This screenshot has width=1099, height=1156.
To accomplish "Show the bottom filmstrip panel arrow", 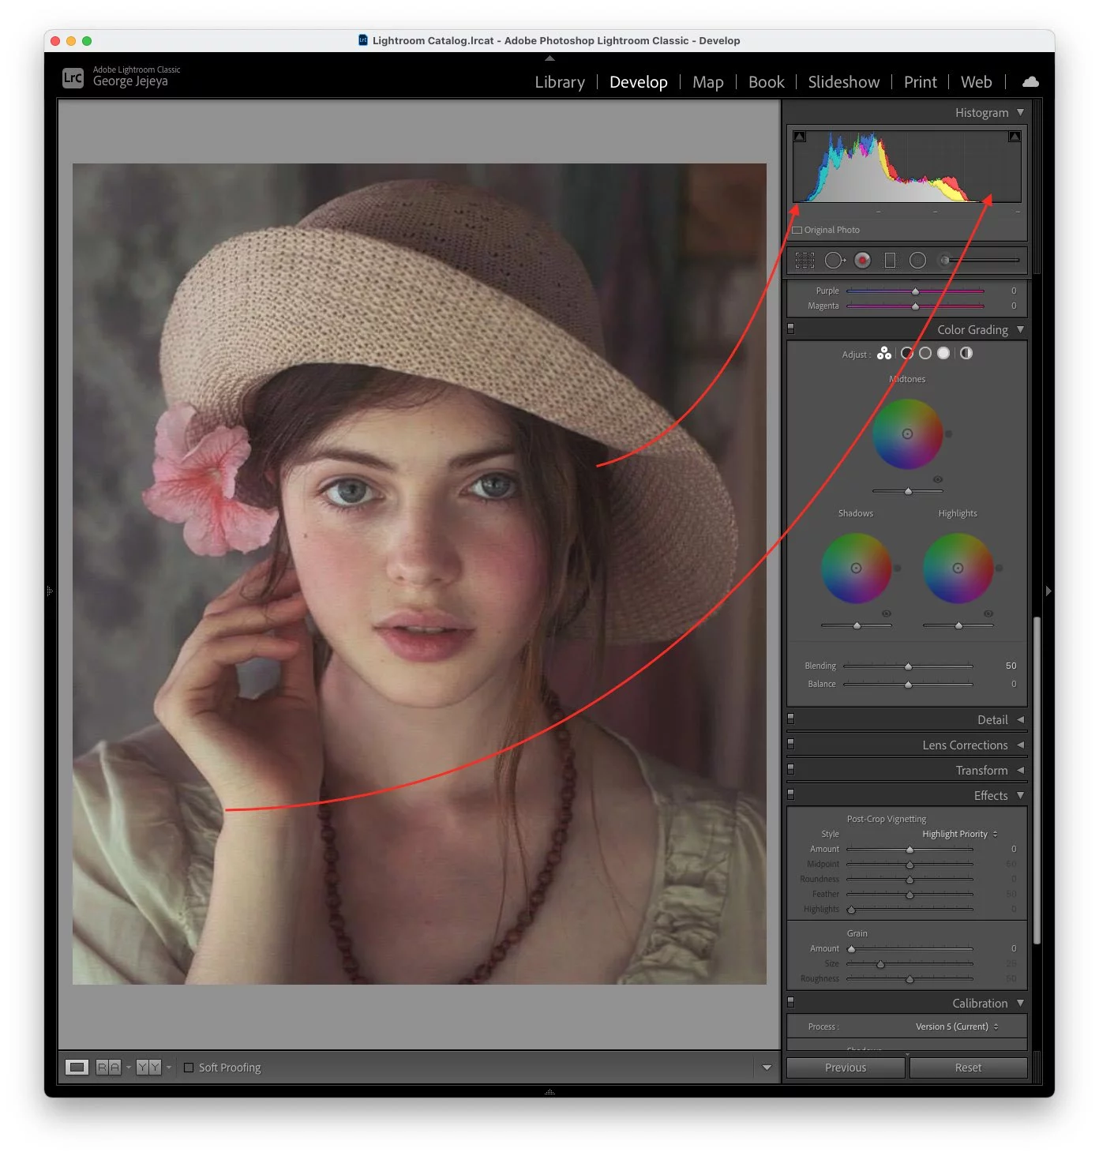I will tap(549, 1092).
